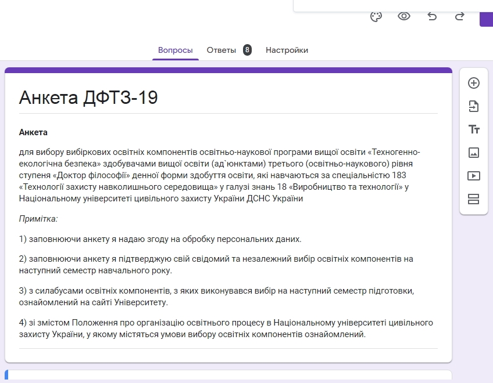The image size is (493, 383).
Task: Undo the last change
Action: coord(432,16)
